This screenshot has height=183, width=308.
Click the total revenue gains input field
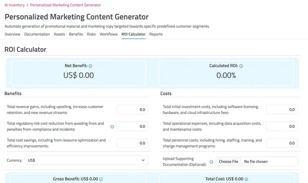click(x=132, y=110)
